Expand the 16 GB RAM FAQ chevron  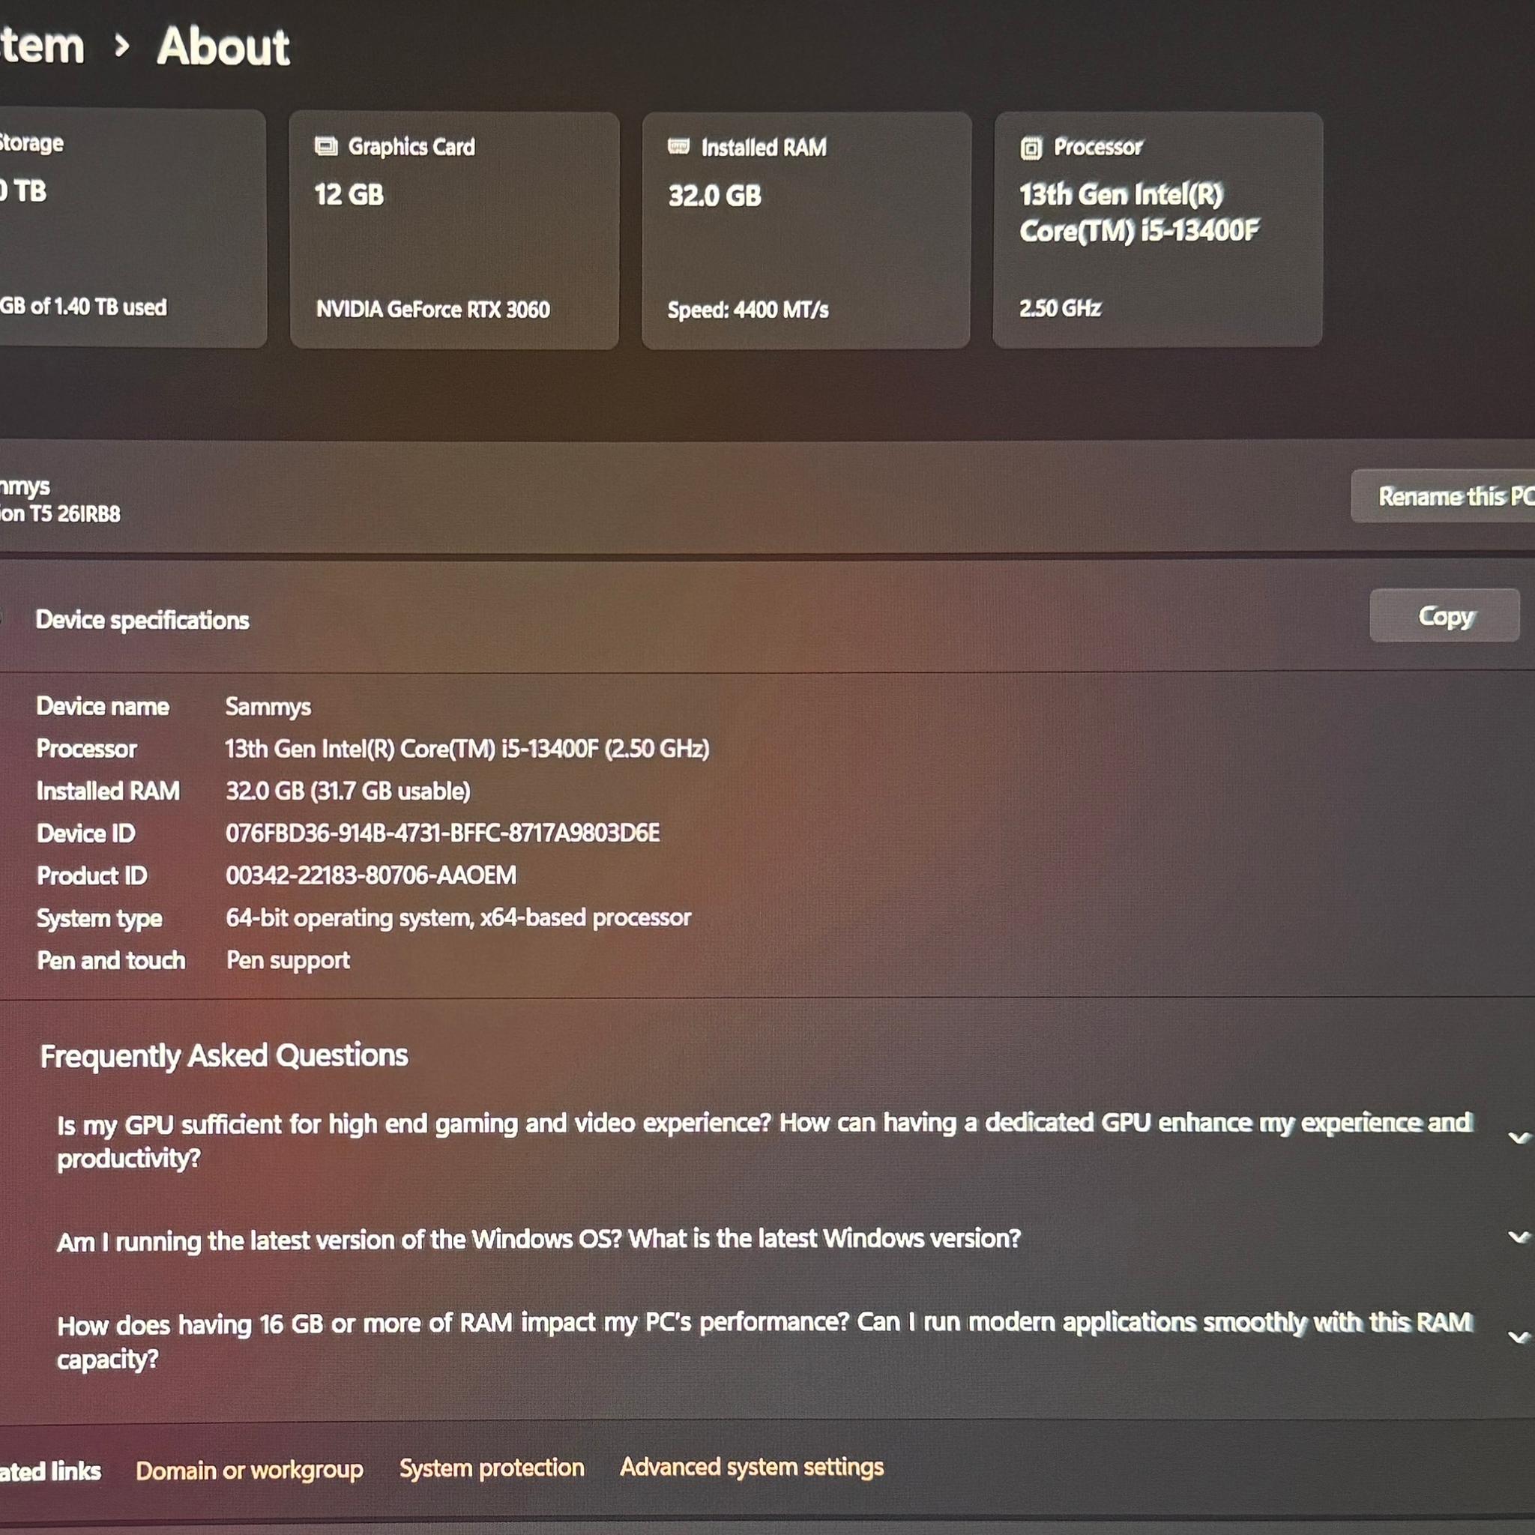tap(1518, 1337)
